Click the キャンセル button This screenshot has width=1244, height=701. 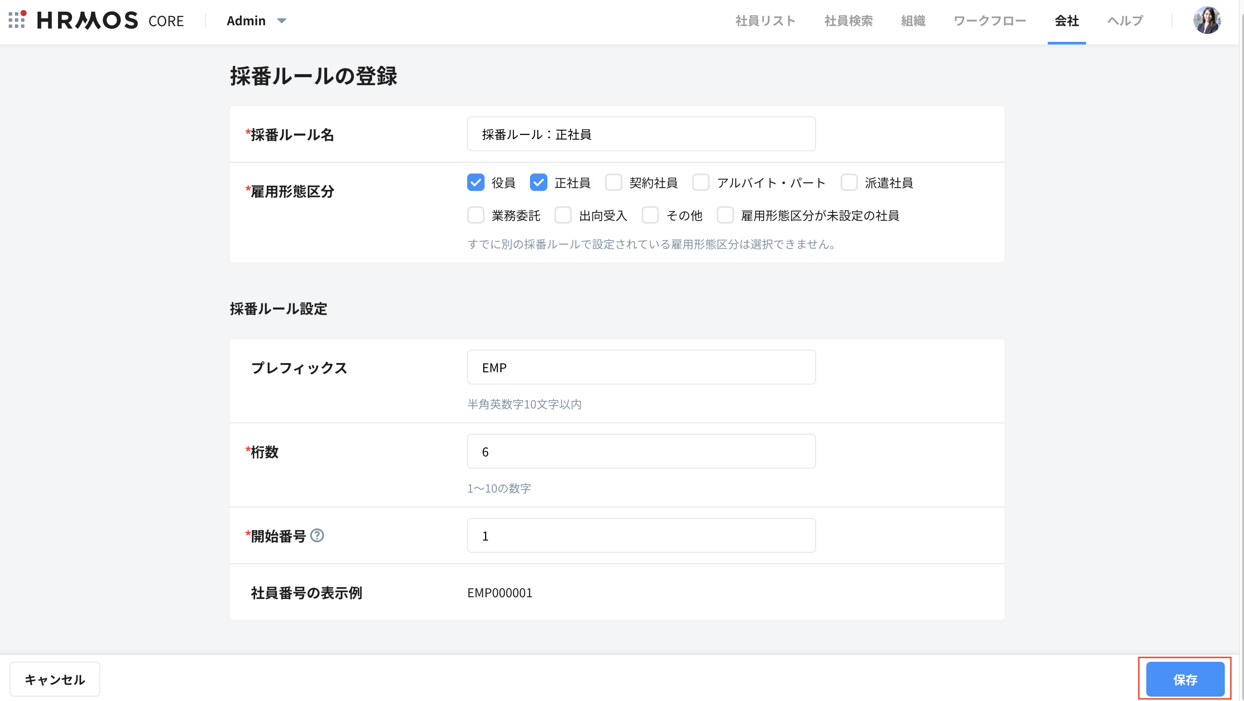tap(55, 679)
